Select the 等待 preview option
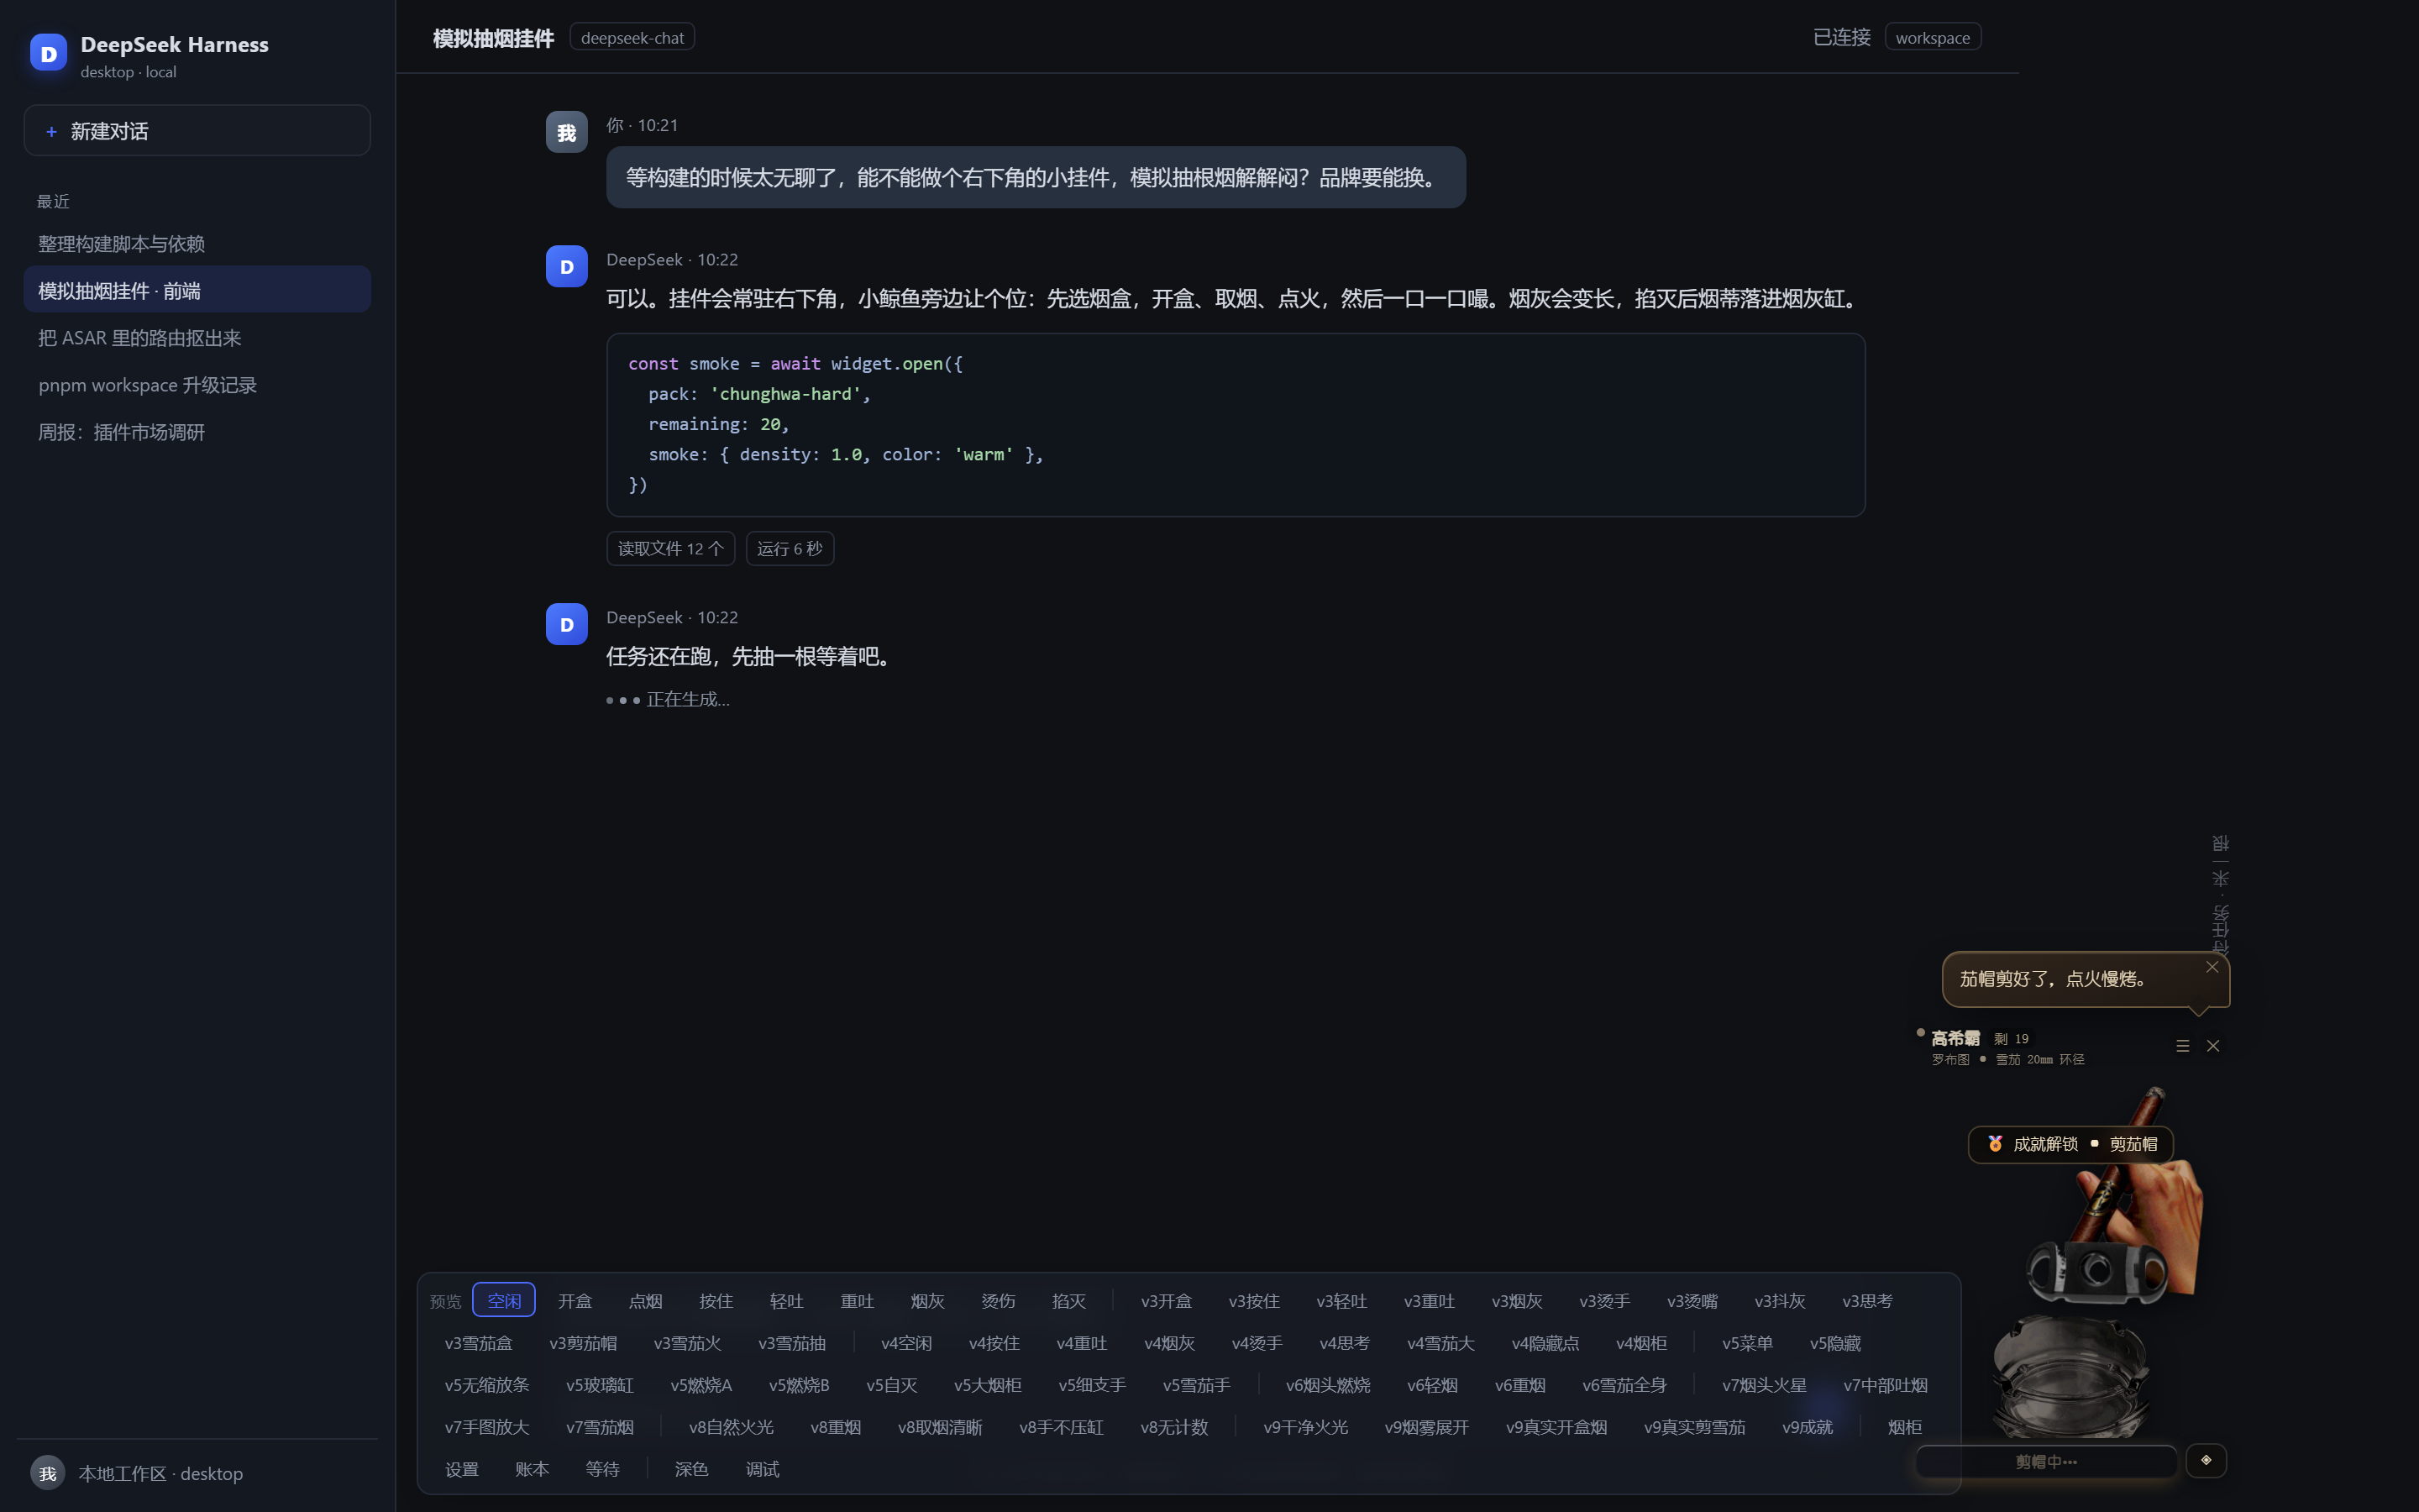 (x=603, y=1468)
